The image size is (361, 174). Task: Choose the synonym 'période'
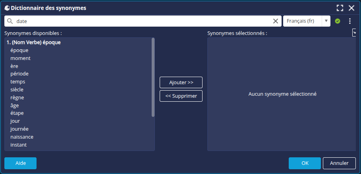[x=19, y=74]
